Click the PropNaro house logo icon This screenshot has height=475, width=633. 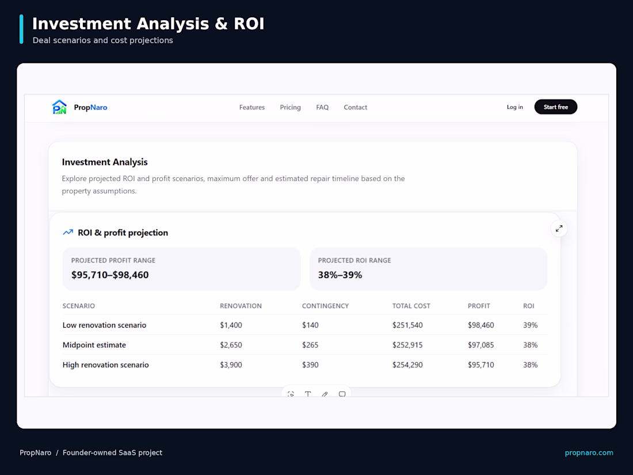(59, 107)
